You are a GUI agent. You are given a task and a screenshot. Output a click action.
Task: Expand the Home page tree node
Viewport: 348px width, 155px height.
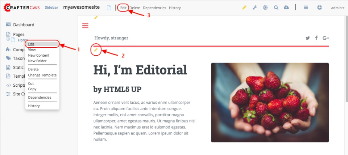point(8,39)
